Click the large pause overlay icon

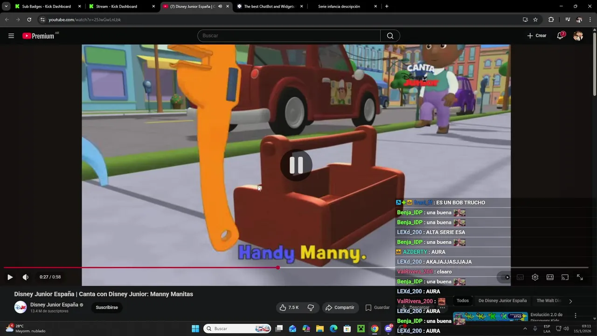pyautogui.click(x=296, y=165)
